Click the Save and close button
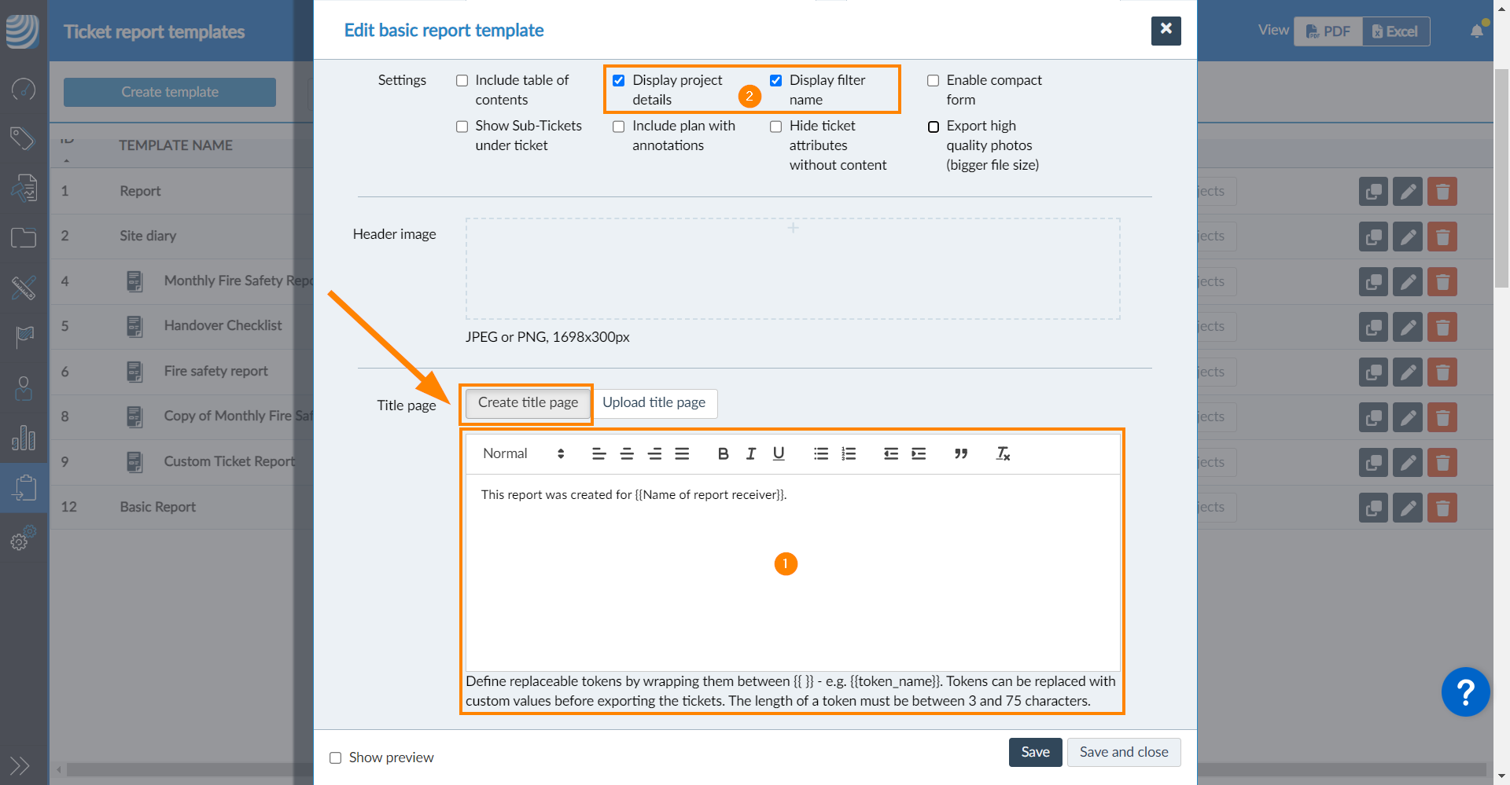1510x785 pixels. [x=1123, y=752]
